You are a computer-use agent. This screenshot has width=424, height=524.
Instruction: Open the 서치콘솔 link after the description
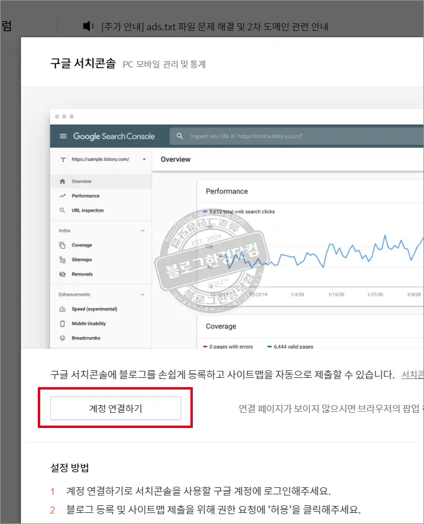tap(412, 374)
